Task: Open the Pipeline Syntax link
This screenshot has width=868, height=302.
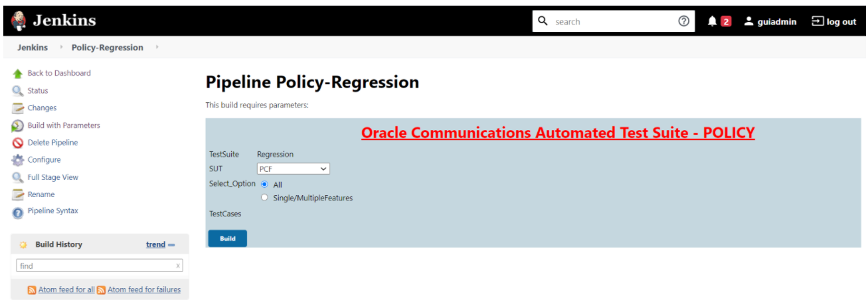Action: point(52,210)
